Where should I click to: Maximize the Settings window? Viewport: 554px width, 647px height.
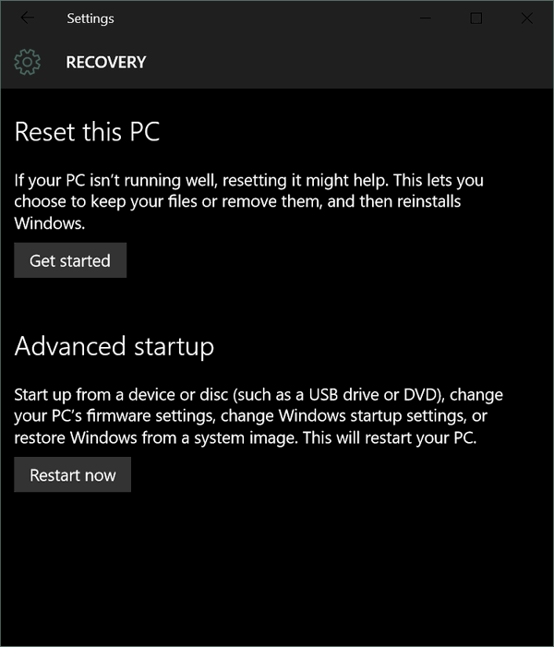click(476, 18)
